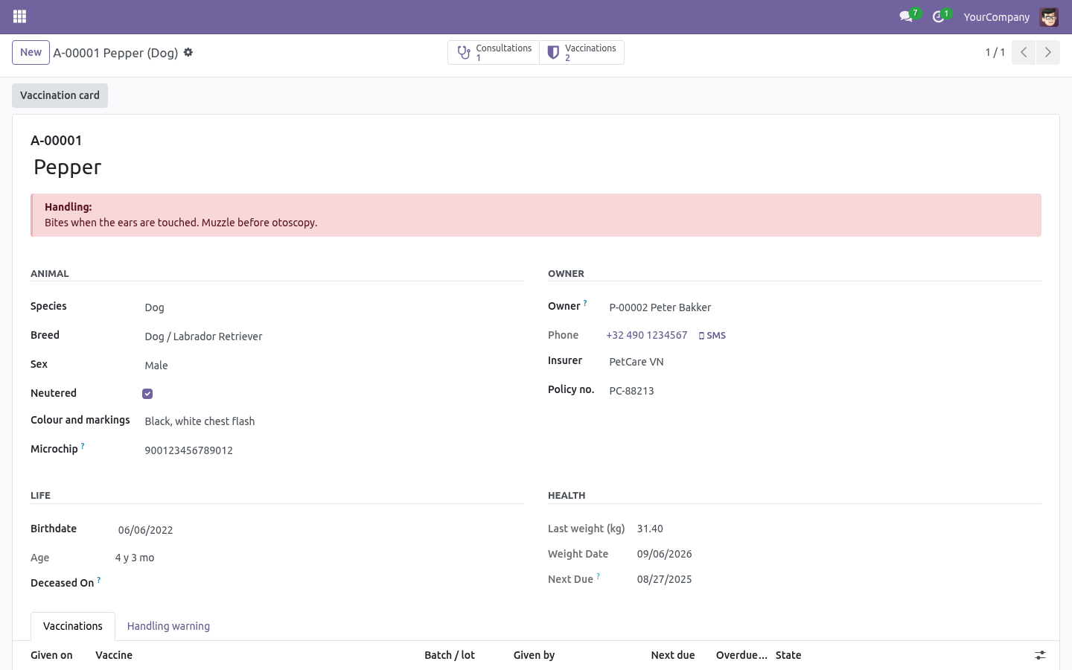This screenshot has height=670, width=1072.
Task: Click the Next Due help question mark
Action: pyautogui.click(x=598, y=576)
